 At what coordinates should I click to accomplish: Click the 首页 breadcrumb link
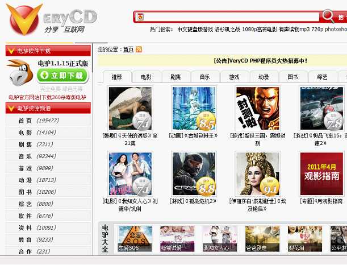(128, 49)
